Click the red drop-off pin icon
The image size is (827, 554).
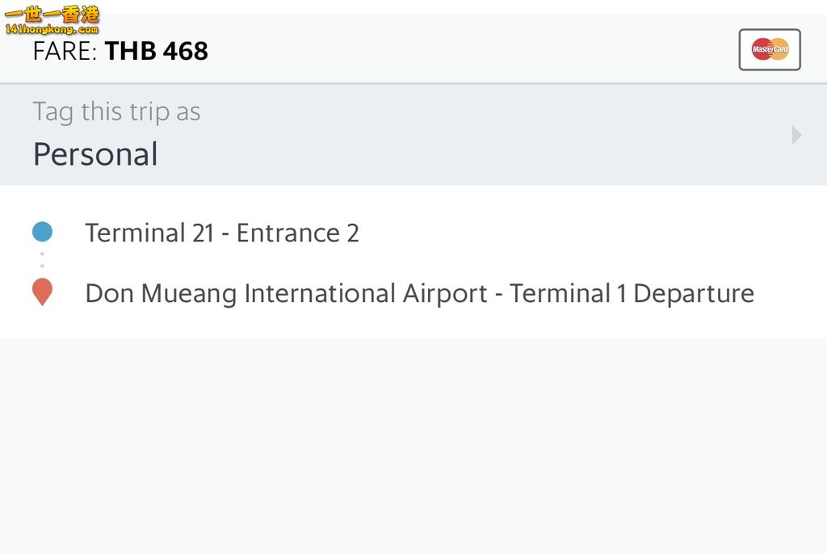(42, 292)
